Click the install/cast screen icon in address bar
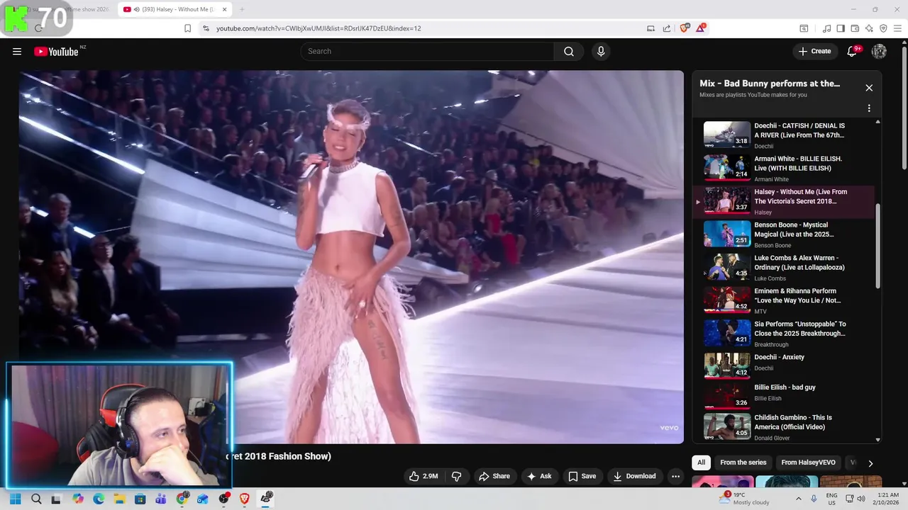Image resolution: width=908 pixels, height=510 pixels. 650,28
